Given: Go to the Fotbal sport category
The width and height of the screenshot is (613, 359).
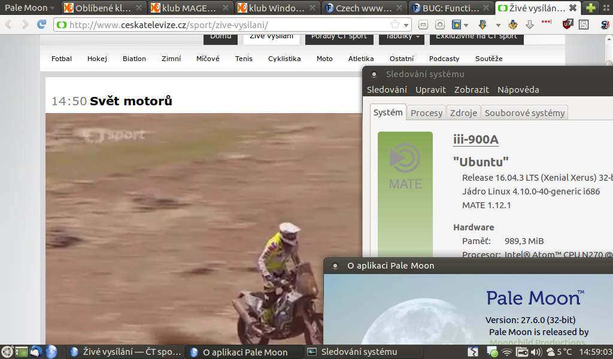Looking at the screenshot, I should pyautogui.click(x=62, y=59).
